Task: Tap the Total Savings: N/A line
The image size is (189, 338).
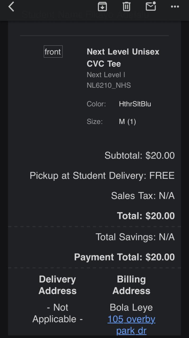Action: pos(135,237)
